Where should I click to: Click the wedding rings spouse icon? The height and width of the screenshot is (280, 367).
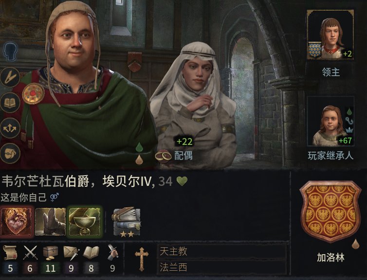pyautogui.click(x=164, y=156)
